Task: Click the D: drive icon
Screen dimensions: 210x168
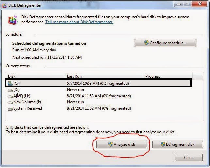Action: 10,91
